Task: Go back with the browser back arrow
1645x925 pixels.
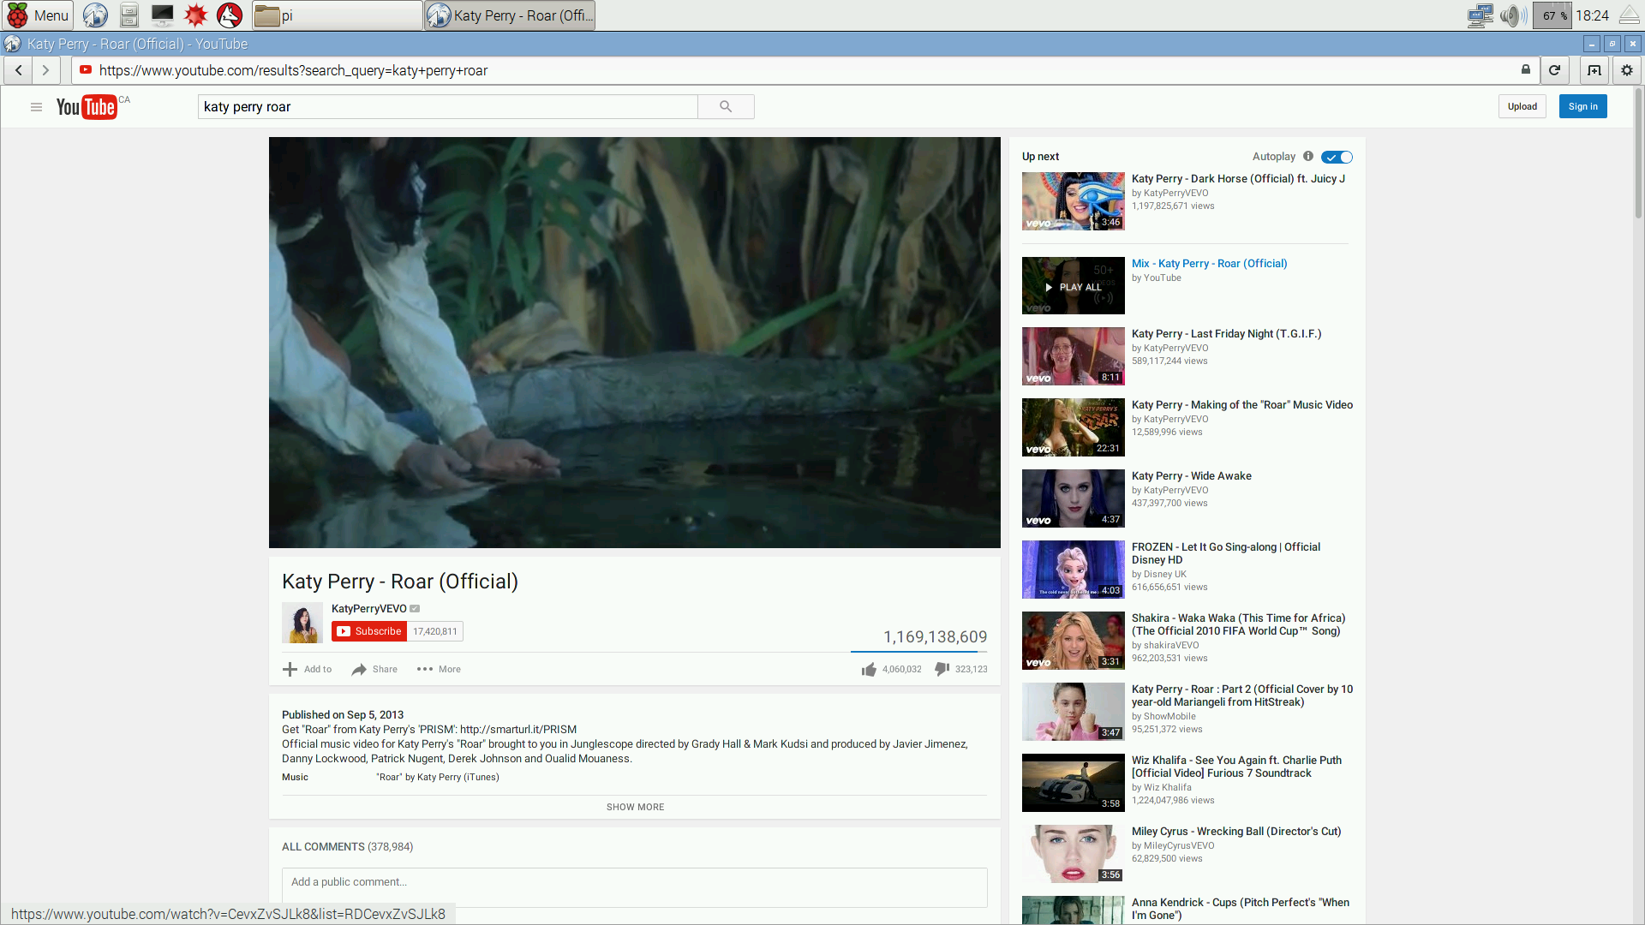Action: pos(19,70)
